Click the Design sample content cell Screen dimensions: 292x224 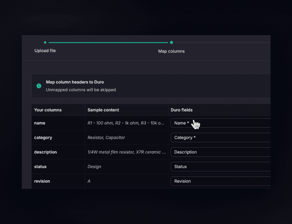[95, 167]
